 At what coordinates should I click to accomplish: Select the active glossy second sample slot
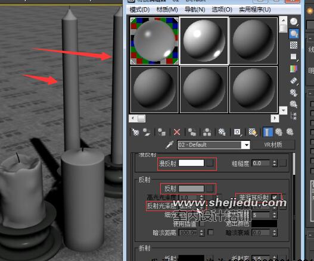pyautogui.click(x=204, y=41)
